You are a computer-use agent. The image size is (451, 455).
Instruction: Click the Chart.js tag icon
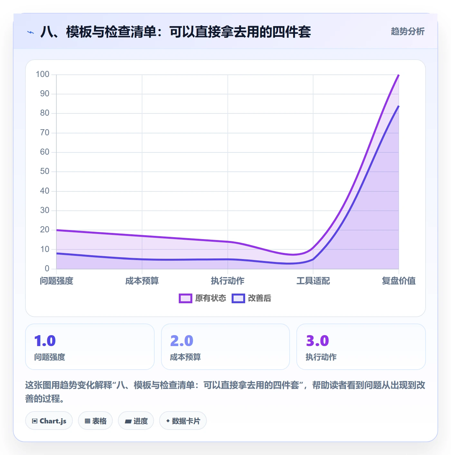click(x=35, y=421)
